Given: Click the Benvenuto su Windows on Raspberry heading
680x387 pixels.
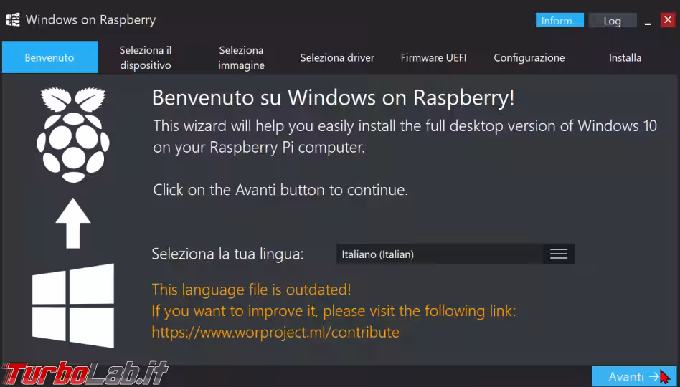Looking at the screenshot, I should coord(334,97).
